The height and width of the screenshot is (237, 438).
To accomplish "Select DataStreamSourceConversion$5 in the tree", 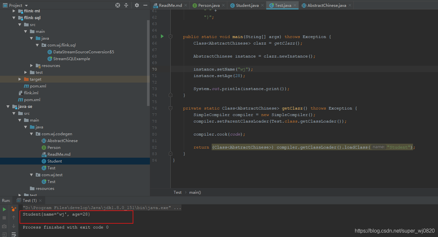I will (x=84, y=52).
